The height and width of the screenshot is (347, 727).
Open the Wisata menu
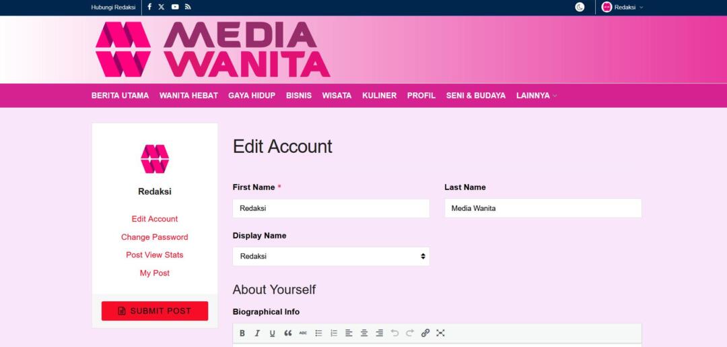tap(337, 96)
